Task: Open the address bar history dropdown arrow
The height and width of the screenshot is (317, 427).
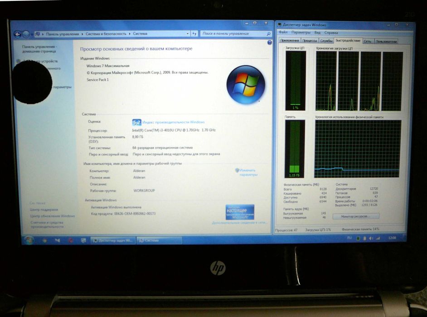Action: pyautogui.click(x=188, y=34)
